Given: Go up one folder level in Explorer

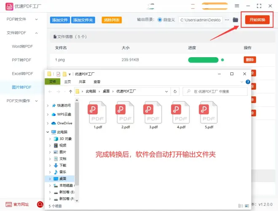Looking at the screenshot, I should (x=70, y=91).
